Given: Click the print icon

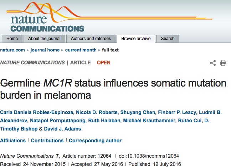Looking at the screenshot, I should click(223, 63).
